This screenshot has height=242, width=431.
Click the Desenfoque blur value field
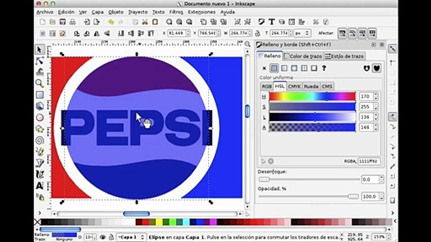point(370,179)
